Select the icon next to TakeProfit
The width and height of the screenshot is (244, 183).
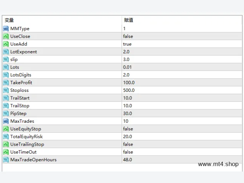(6, 83)
